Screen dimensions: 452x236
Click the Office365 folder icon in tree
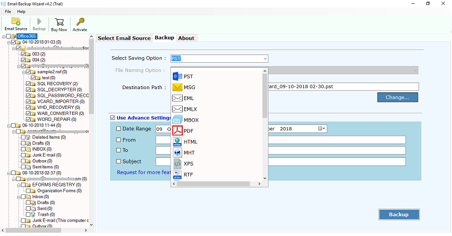(13, 36)
